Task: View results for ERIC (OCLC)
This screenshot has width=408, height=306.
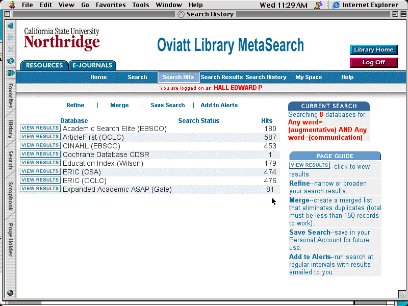Action: 40,180
